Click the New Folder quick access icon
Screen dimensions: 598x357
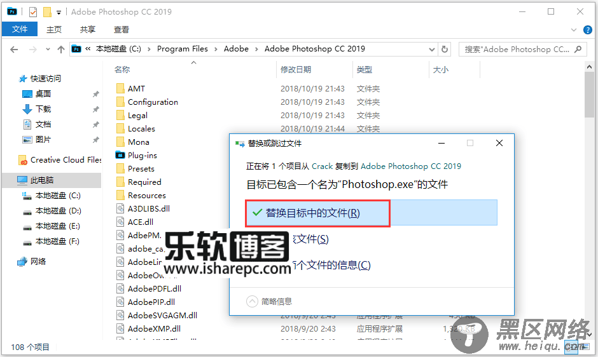[x=47, y=12]
